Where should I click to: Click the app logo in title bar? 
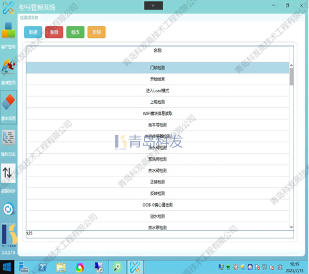(x=8, y=7)
